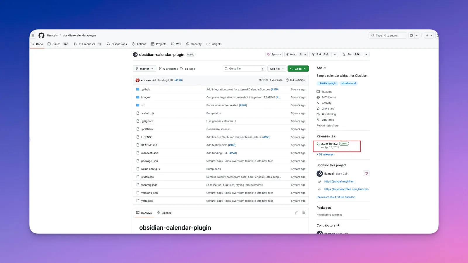The image size is (468, 263).
Task: Expand the Star lists dropdown arrow
Action: (x=366, y=55)
